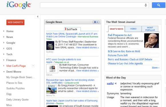Screen dimensions: 166x107
Task: Open Perry and Romney Clash at GOP Debate
Action: pos(130,60)
